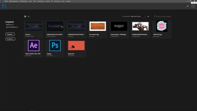Click the filter recent files input field
Viewport: 197px width, 111px height.
coord(163,16)
